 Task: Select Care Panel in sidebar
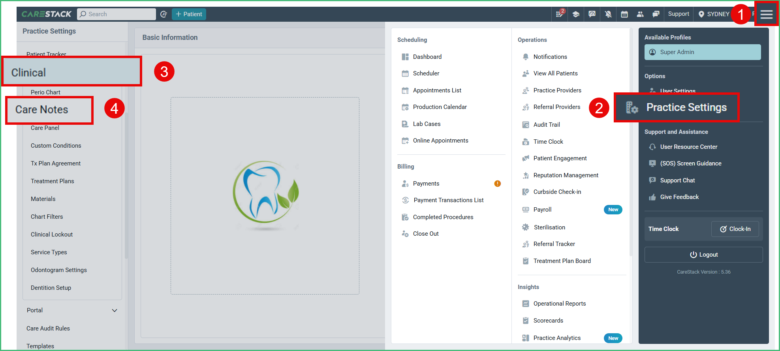pyautogui.click(x=45, y=128)
